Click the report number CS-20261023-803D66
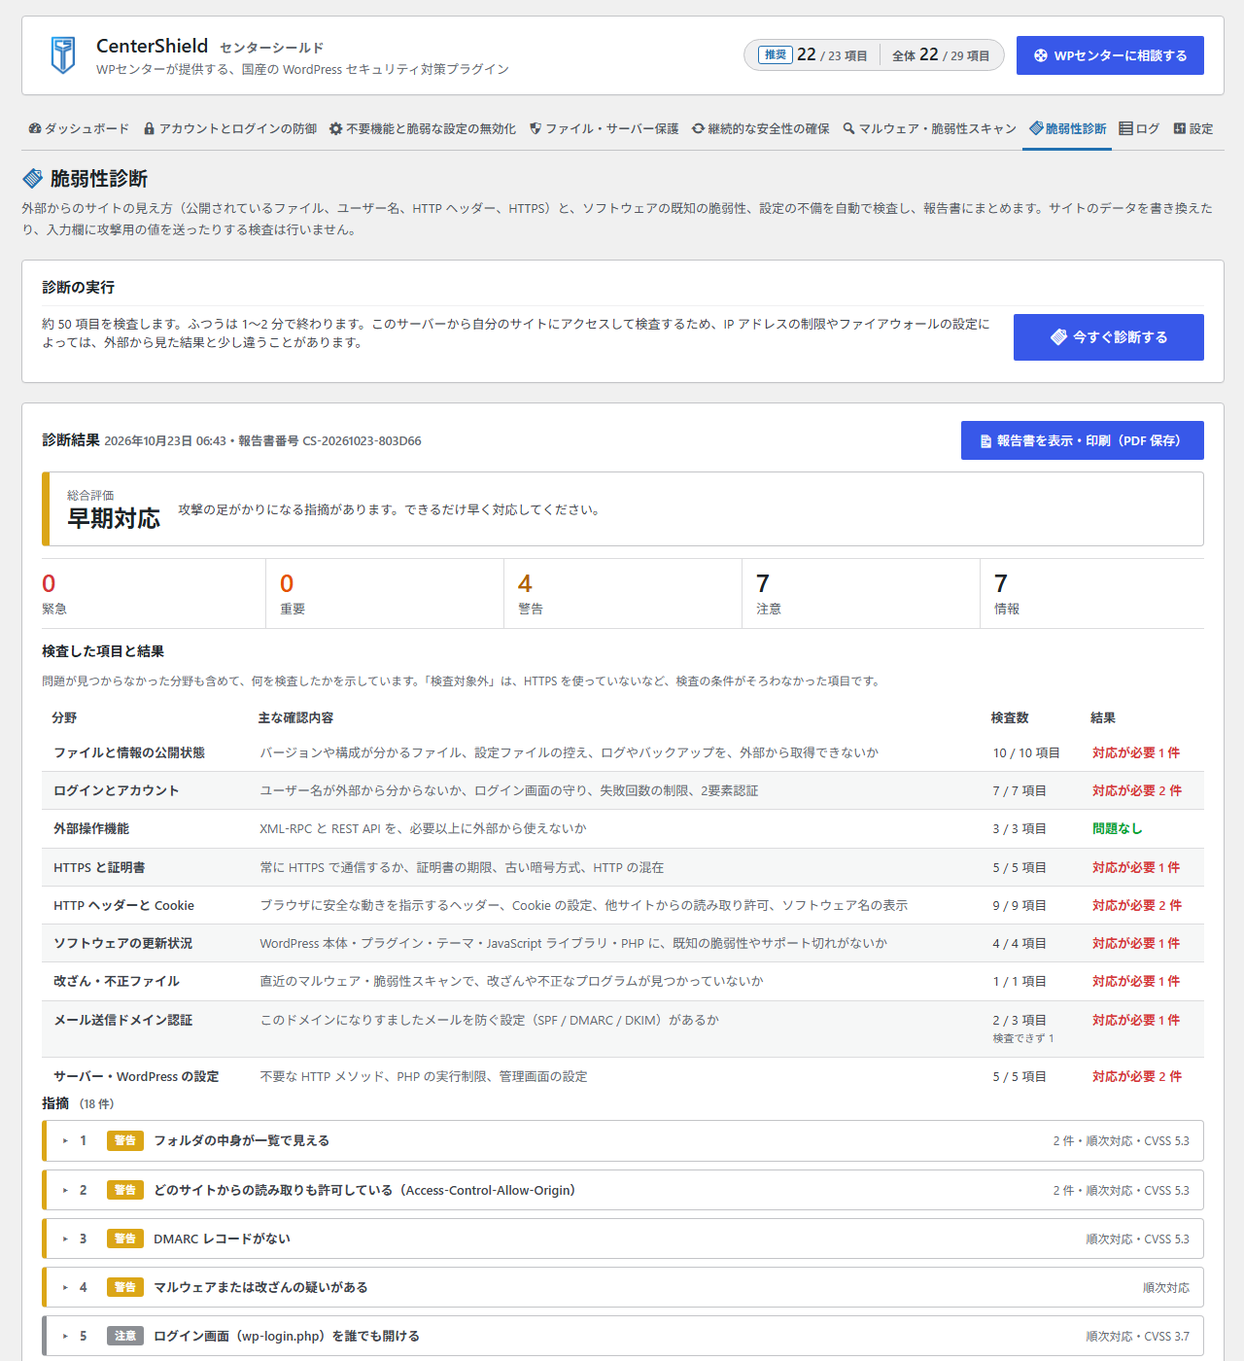 [362, 441]
